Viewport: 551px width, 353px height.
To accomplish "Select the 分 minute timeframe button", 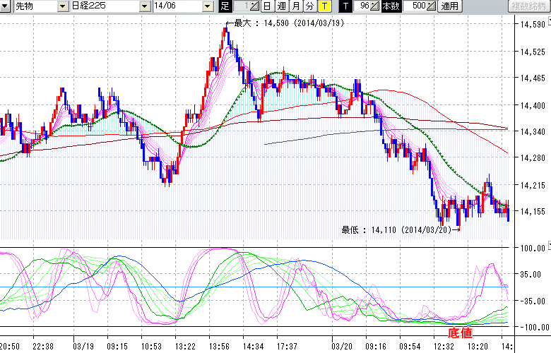I will click(309, 6).
